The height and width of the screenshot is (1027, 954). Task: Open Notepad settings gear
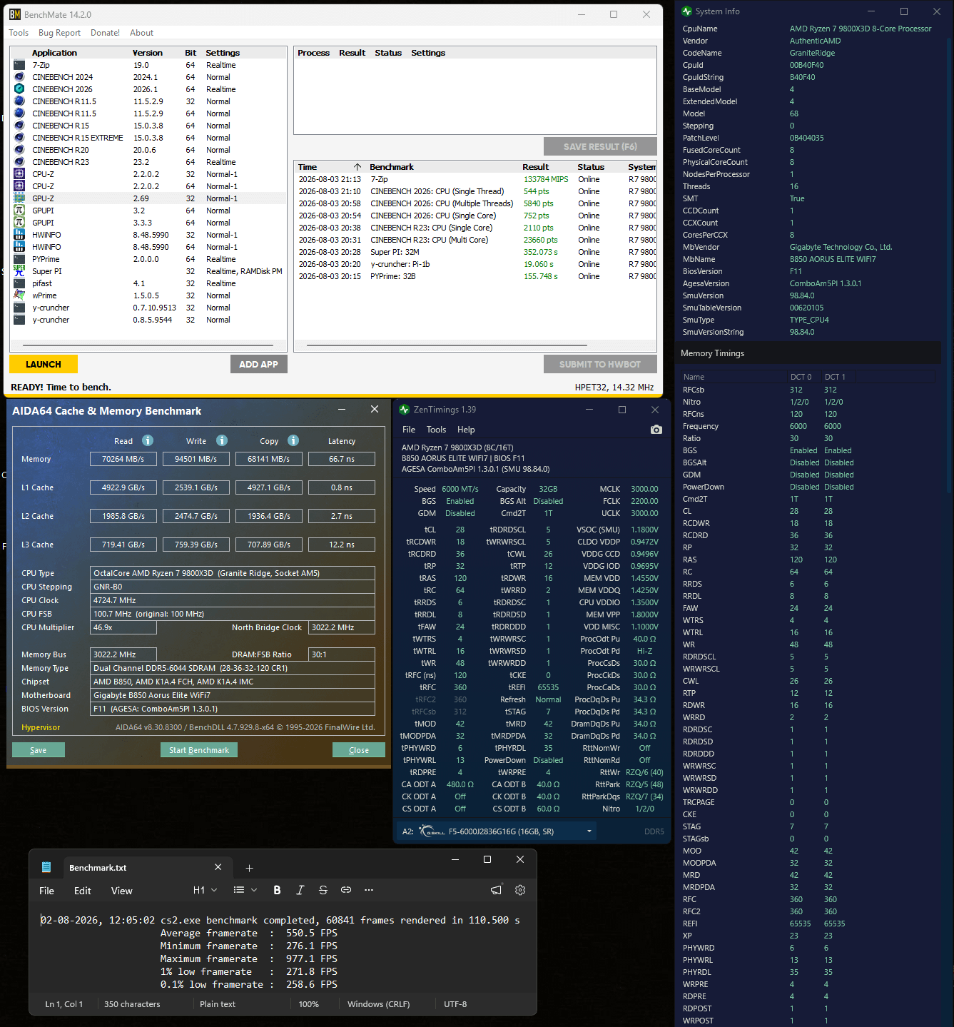(520, 890)
